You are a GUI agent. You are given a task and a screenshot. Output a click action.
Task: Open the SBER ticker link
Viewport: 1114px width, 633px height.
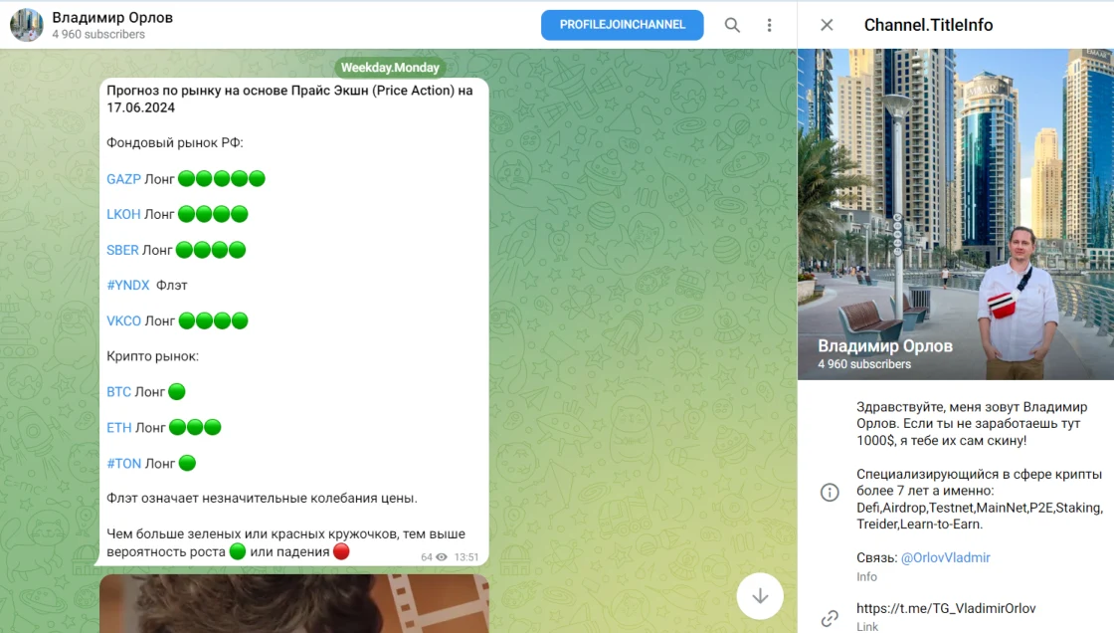[122, 251]
